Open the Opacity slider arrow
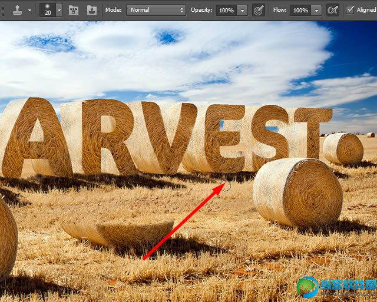 pos(242,10)
